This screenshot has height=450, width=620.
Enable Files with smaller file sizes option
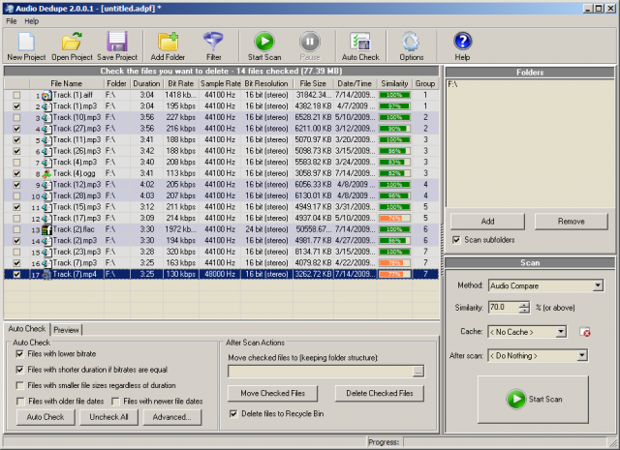[19, 385]
